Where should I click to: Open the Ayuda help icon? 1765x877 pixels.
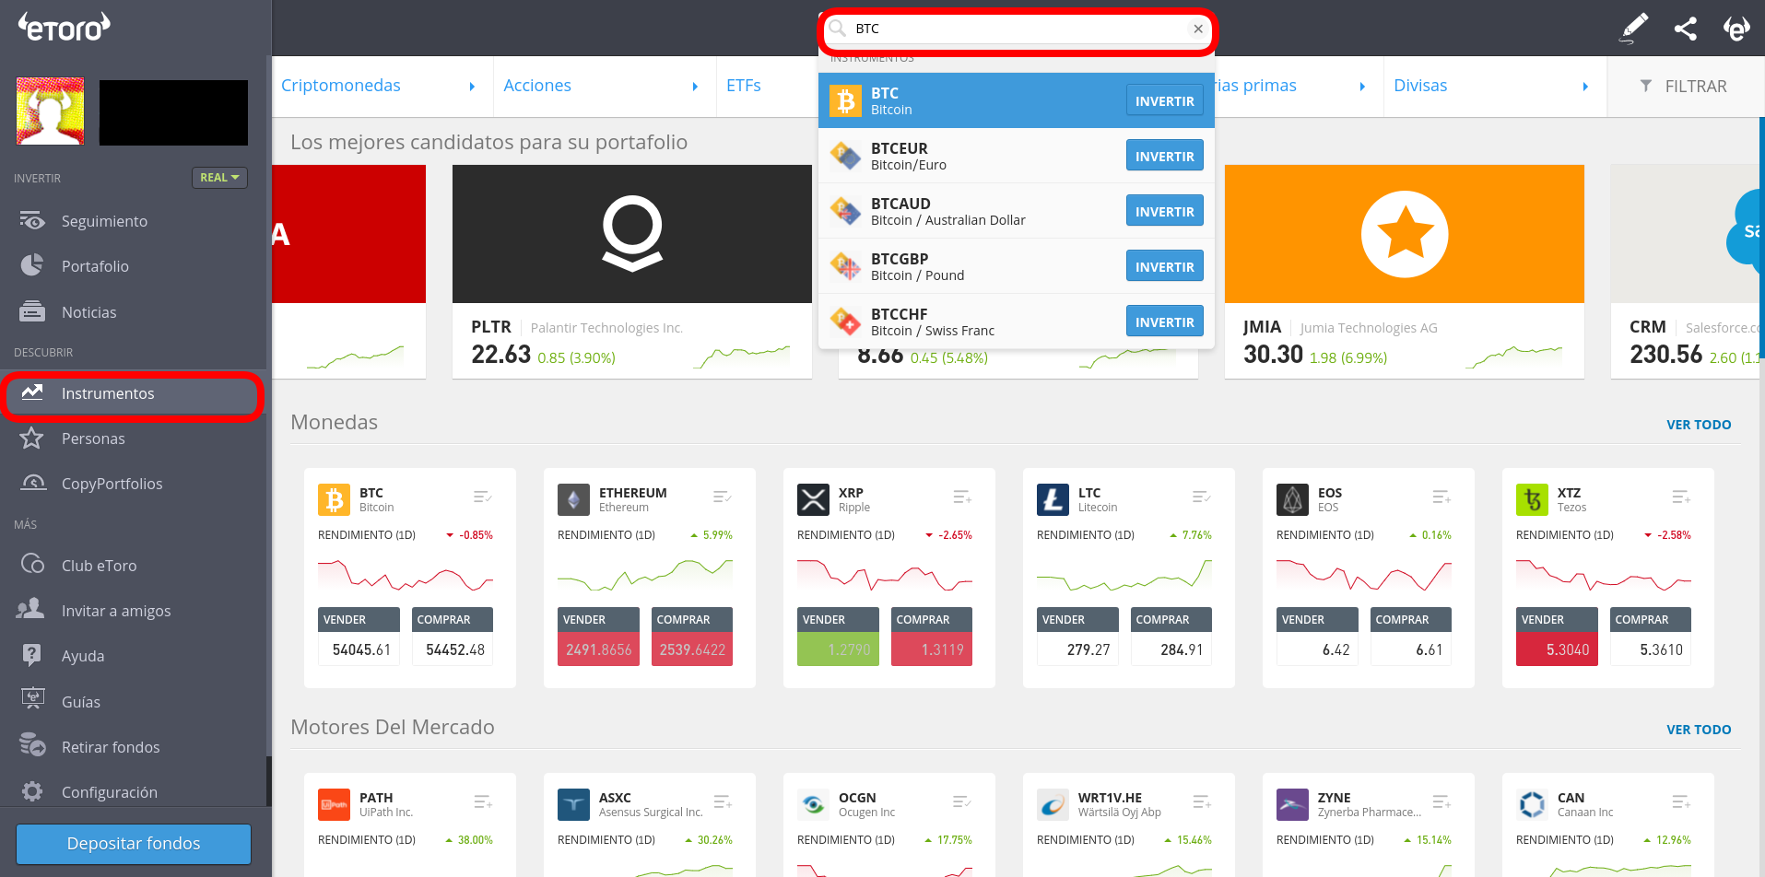tap(32, 655)
